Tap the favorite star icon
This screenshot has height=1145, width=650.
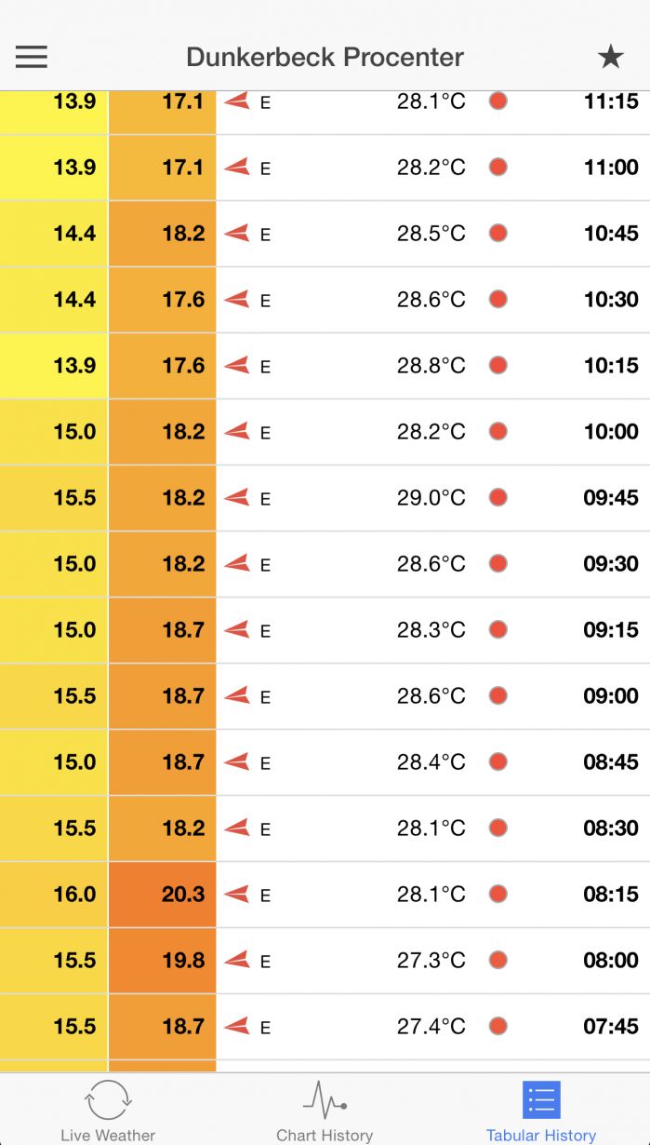tap(610, 57)
